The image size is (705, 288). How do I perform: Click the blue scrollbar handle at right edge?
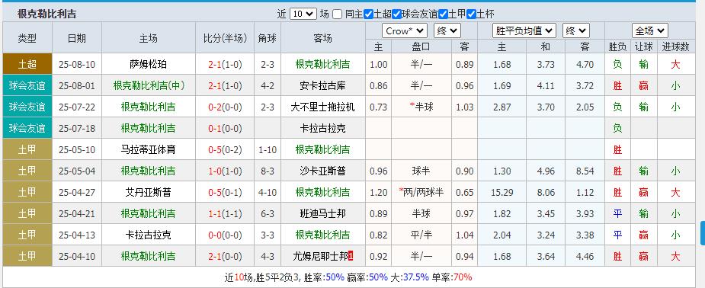(702, 232)
